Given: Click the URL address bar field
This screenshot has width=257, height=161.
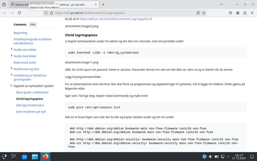Looking at the screenshot, I should [122, 13].
